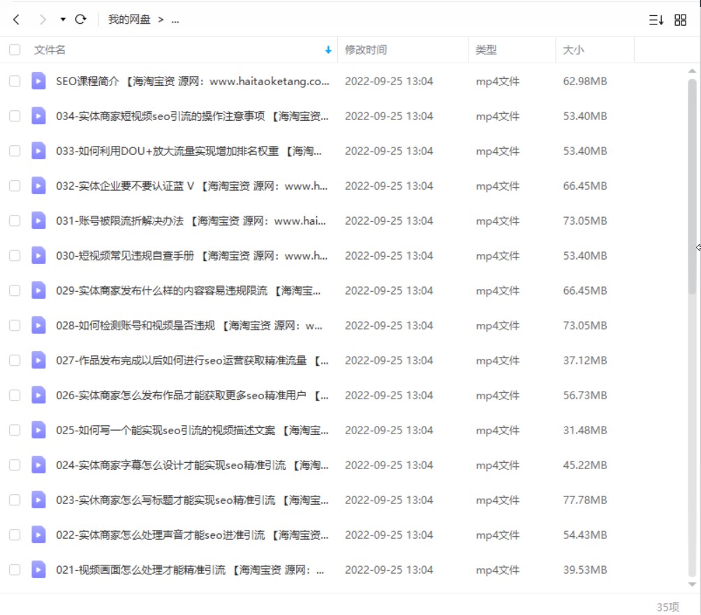Click the vertical scrollbar thumb
This screenshot has height=615, width=701.
[692, 186]
